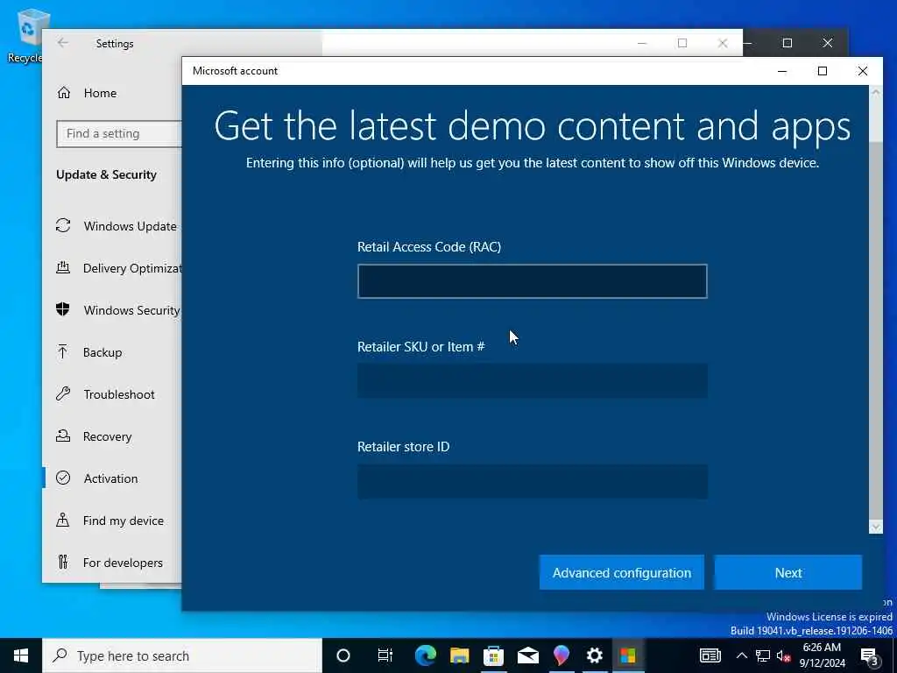Screen dimensions: 897x673
Task: Open Microsoft Store from the taskbar
Action: point(493,655)
